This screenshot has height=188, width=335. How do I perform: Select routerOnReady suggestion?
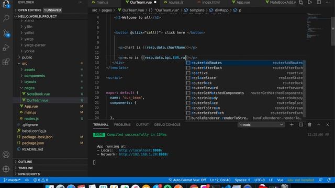point(245,98)
